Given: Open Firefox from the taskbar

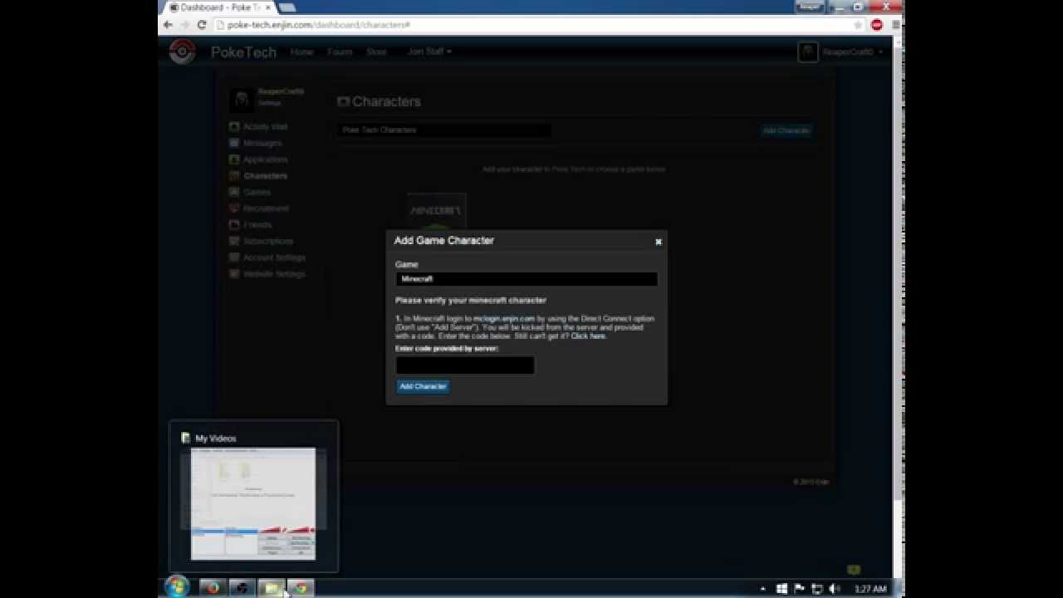Looking at the screenshot, I should [x=213, y=588].
